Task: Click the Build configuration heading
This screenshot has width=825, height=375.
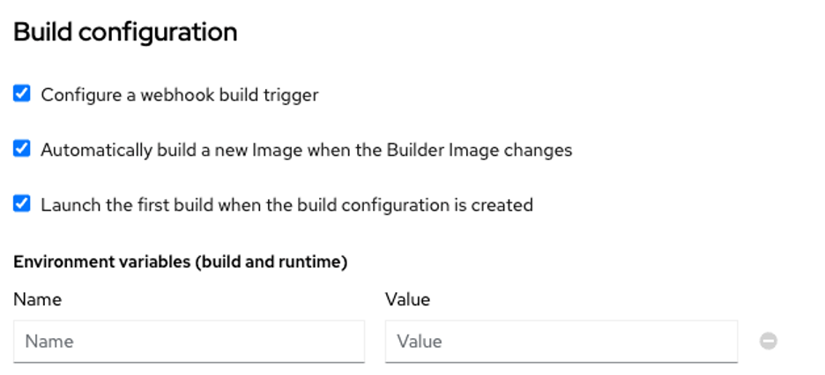Action: 125,33
